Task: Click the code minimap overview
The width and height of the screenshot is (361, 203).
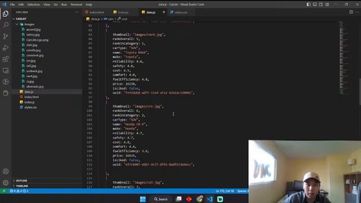Action: coord(345,58)
